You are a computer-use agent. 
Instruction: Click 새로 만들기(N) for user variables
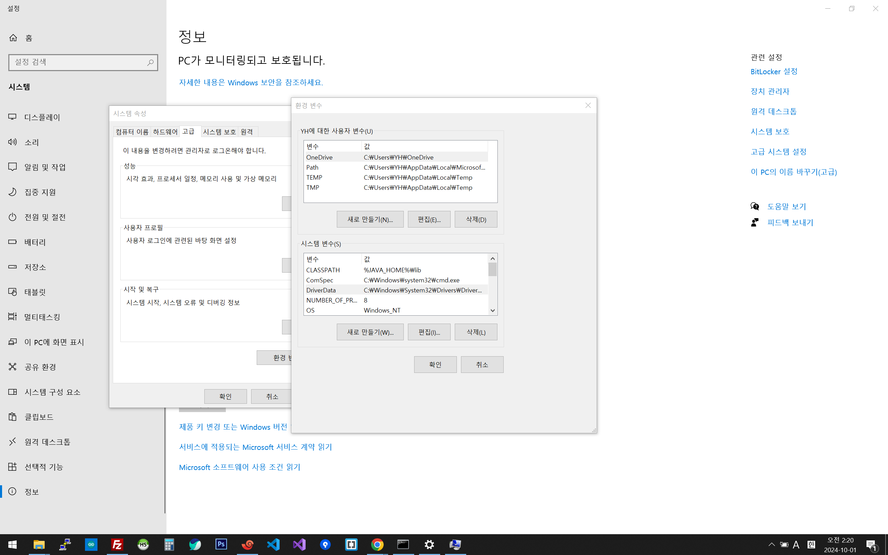[x=370, y=220]
